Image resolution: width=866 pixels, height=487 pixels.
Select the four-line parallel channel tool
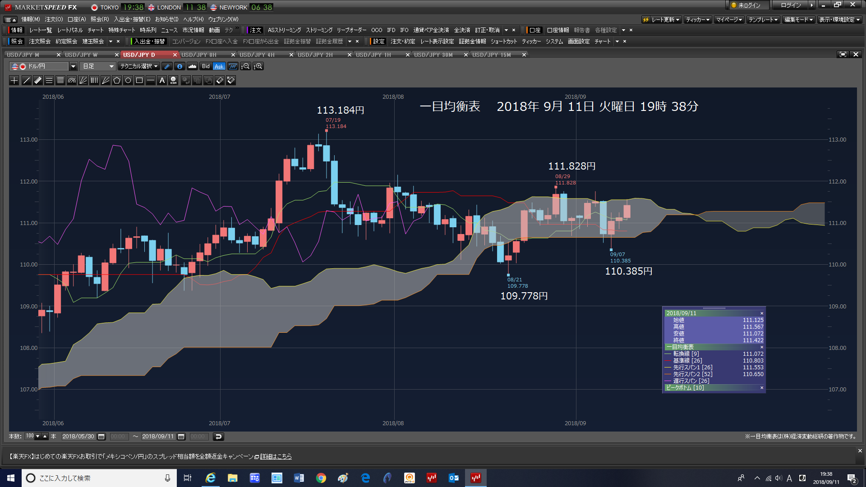60,80
